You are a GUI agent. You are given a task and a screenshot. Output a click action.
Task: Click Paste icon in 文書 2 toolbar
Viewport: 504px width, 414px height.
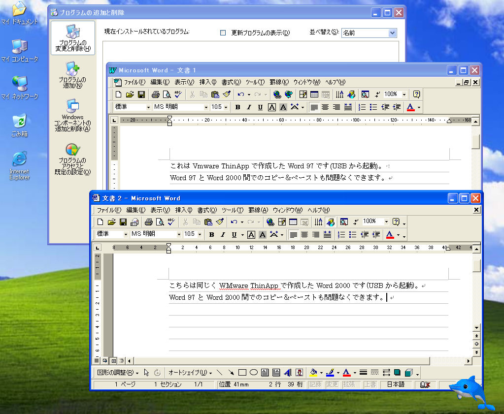[x=208, y=222]
